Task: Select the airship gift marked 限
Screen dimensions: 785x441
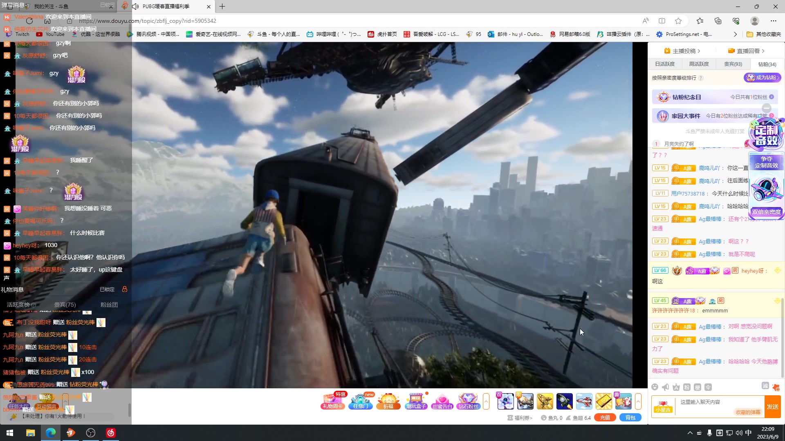Action: [525, 401]
